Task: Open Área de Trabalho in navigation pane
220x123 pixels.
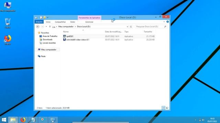Action: [50, 36]
